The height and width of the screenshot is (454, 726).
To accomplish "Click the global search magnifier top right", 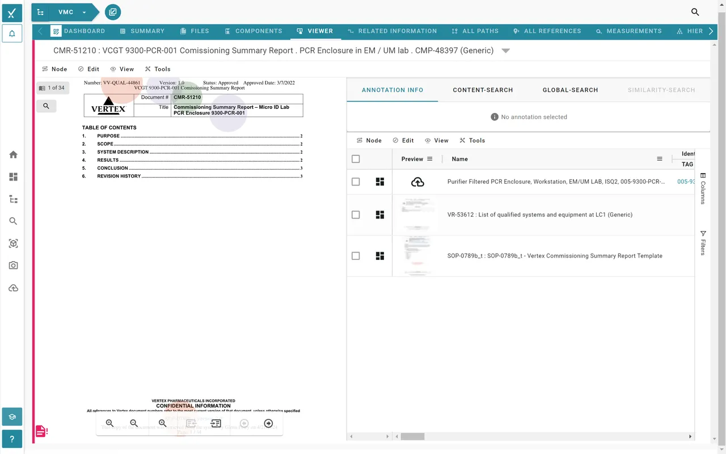I will pos(695,11).
